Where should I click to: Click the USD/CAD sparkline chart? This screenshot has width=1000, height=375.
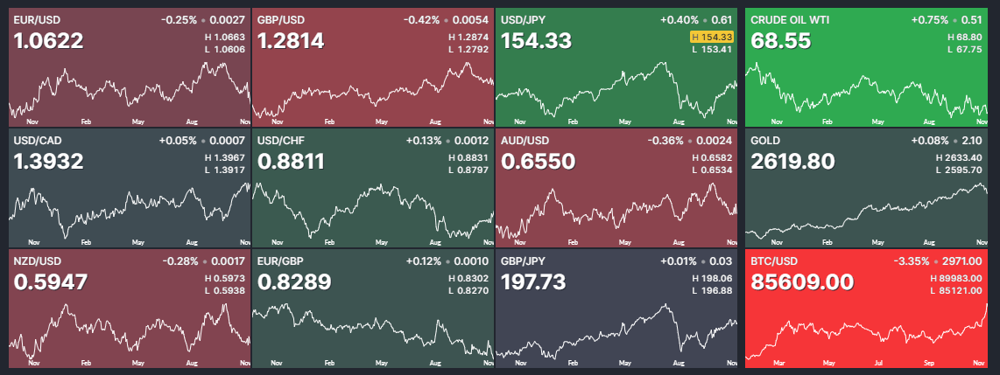coord(129,210)
